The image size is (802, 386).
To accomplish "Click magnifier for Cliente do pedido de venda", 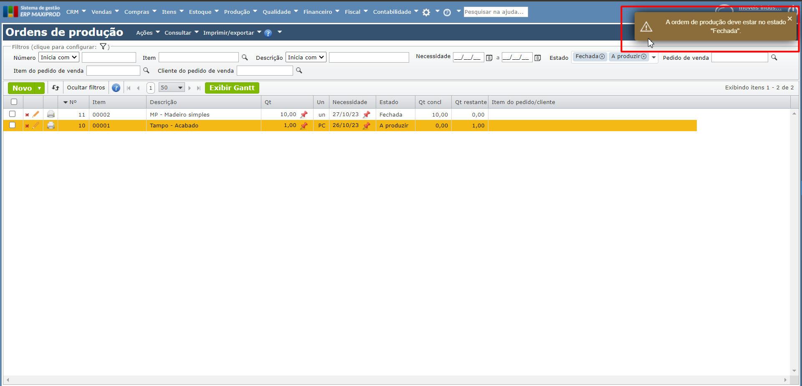I will [x=299, y=71].
